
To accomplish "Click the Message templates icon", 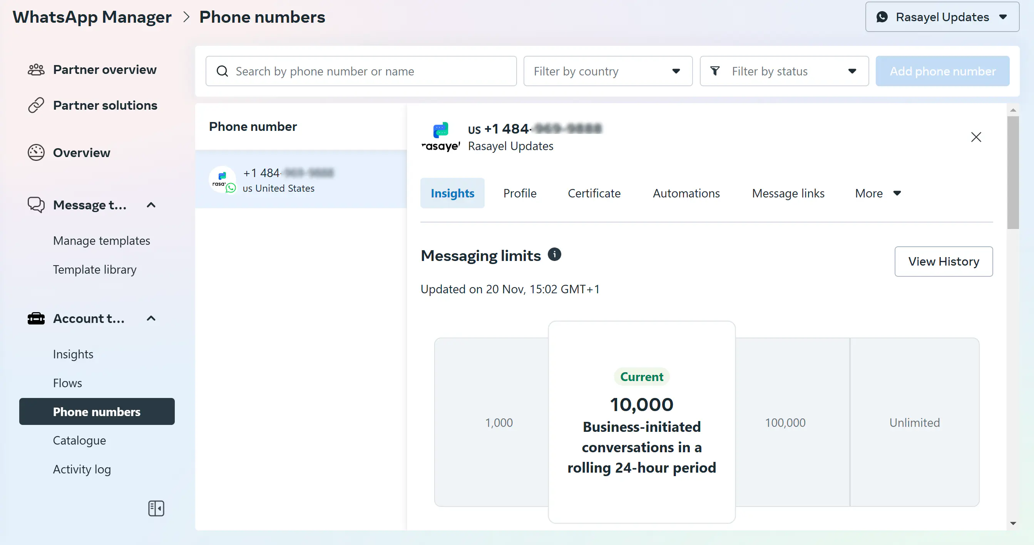I will coord(35,204).
